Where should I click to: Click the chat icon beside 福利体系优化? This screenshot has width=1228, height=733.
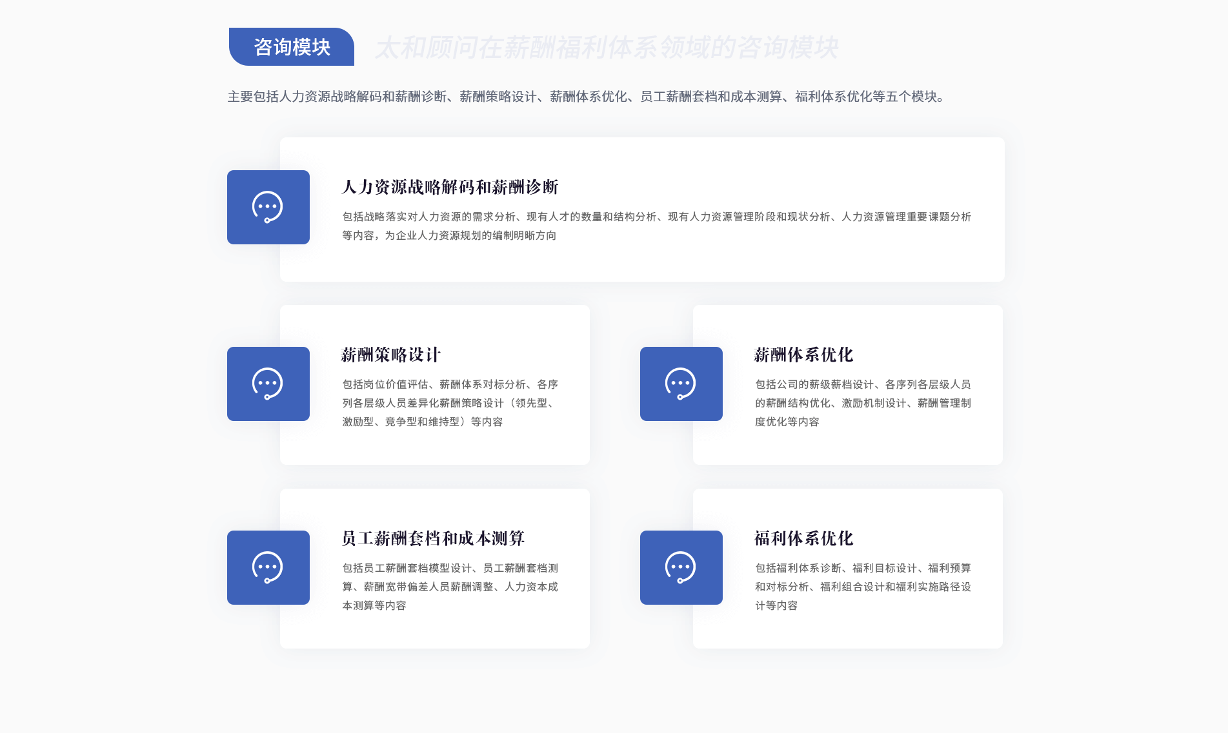click(x=681, y=567)
